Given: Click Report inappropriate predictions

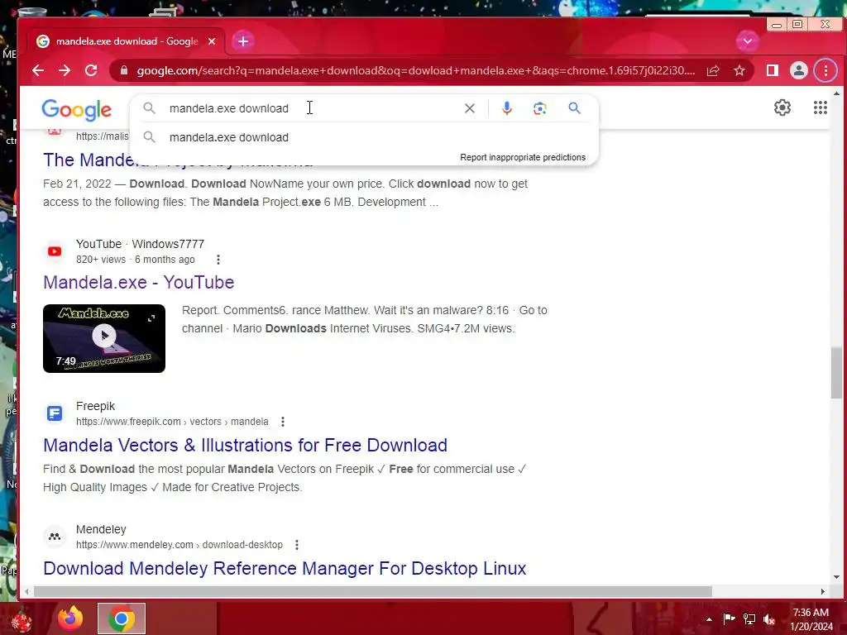Looking at the screenshot, I should (x=523, y=157).
